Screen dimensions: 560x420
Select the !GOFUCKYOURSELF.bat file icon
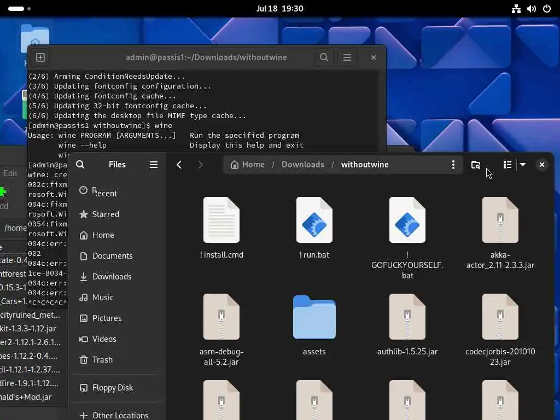[407, 220]
